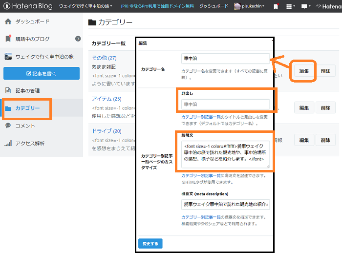Screen dimensions: 343x253
Task: Go to ダッシュボード in the sidebar
Action: (x=32, y=21)
